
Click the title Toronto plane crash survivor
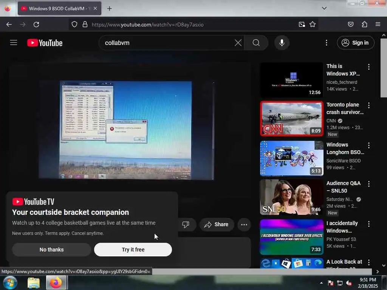click(x=345, y=108)
